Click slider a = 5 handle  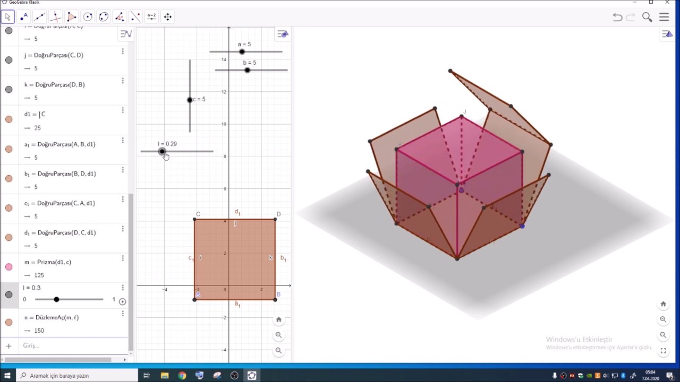pyautogui.click(x=242, y=51)
